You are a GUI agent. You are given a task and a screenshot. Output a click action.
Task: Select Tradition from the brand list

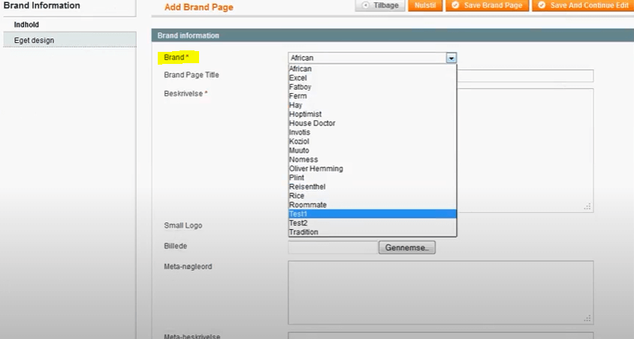(x=373, y=232)
